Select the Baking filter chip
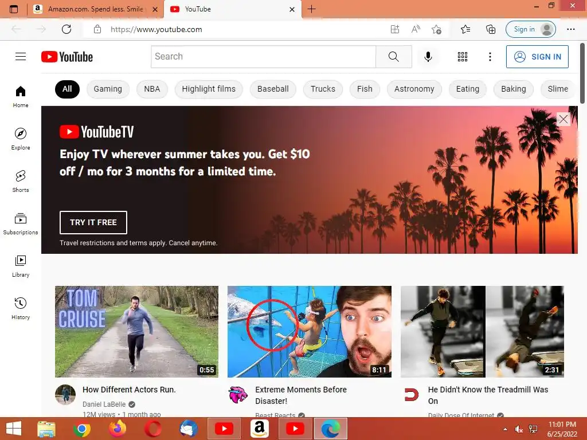 click(x=513, y=89)
